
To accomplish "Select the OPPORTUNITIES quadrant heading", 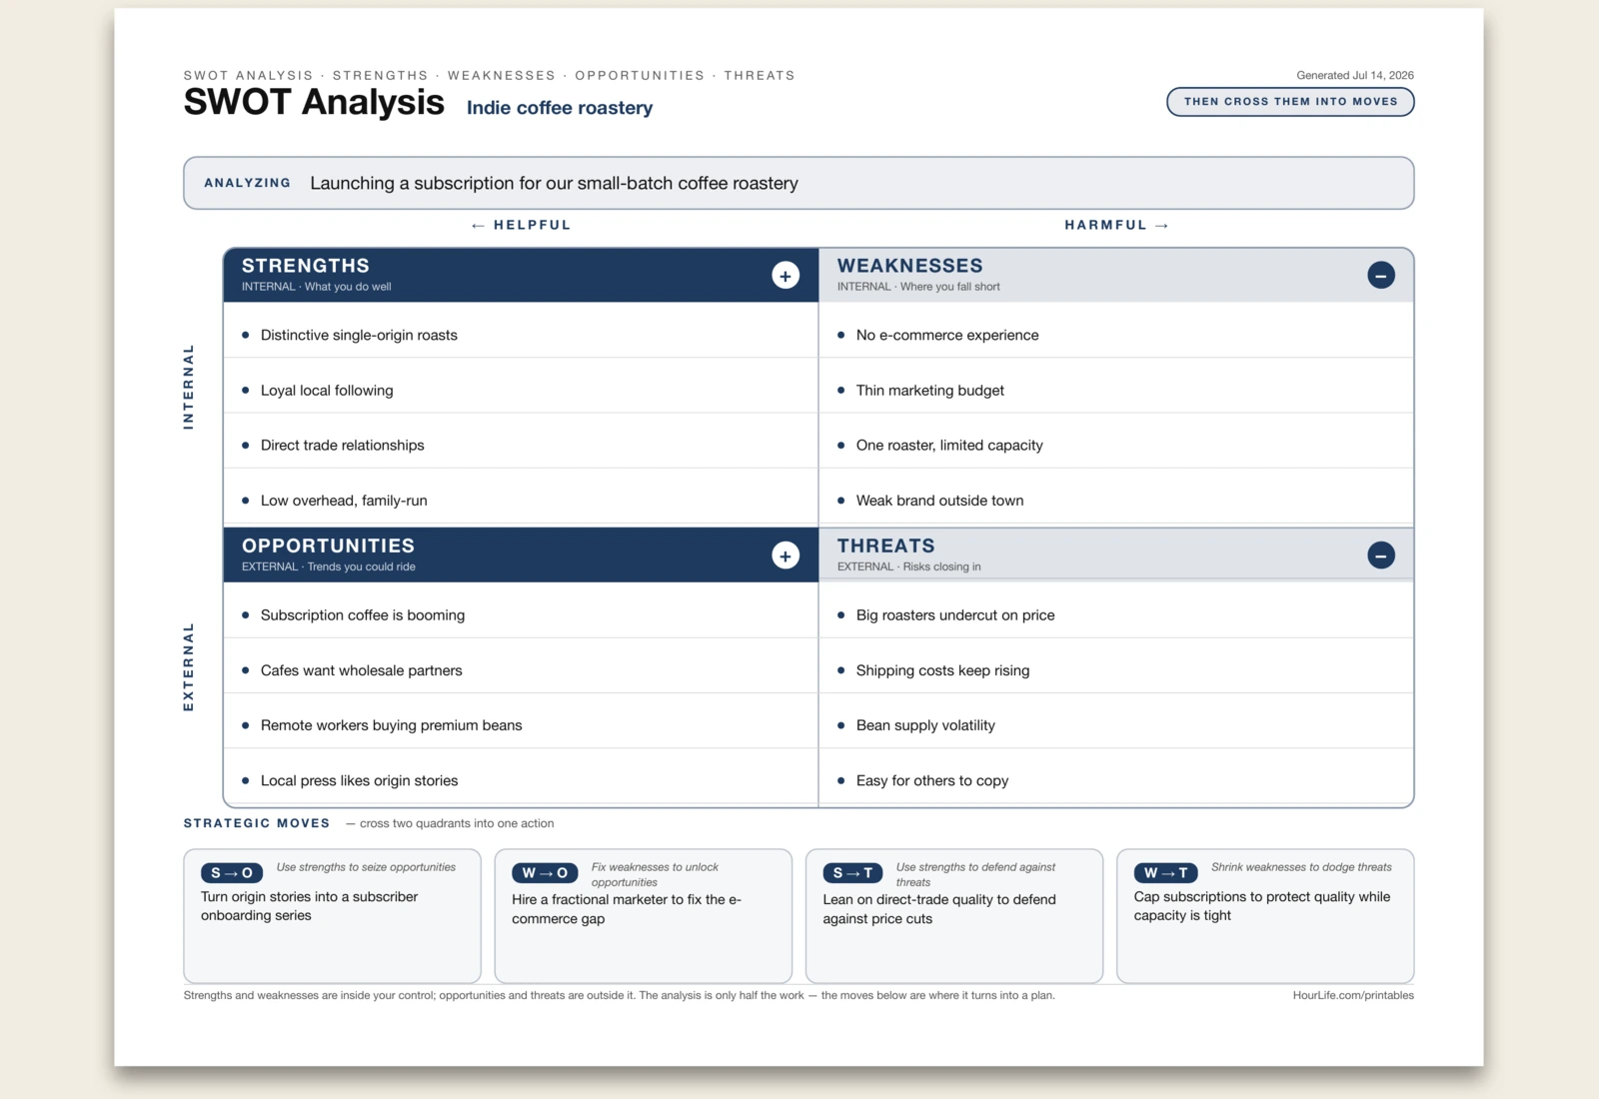I will (328, 546).
